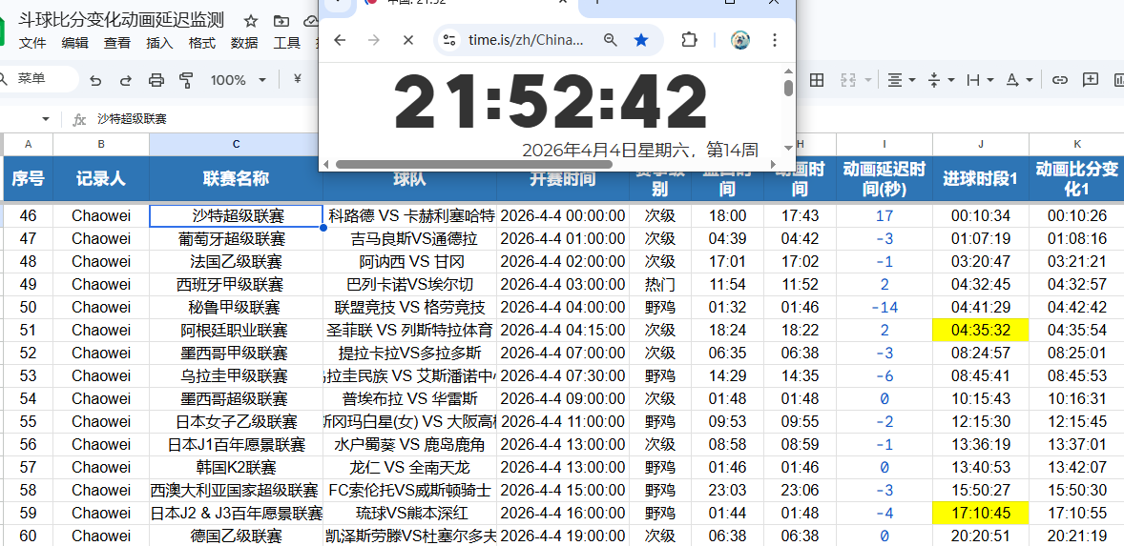Add a comment using the speech bubble icon
Viewport: 1124px width, 546px height.
[1091, 79]
